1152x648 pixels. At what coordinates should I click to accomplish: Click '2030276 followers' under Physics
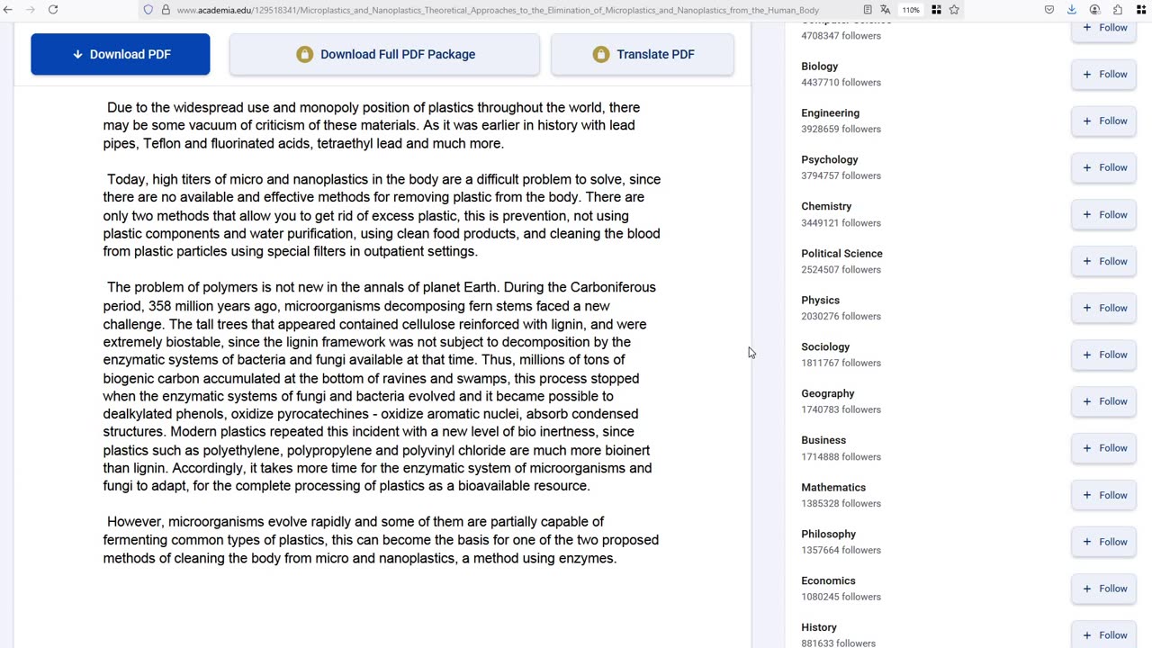(x=841, y=317)
